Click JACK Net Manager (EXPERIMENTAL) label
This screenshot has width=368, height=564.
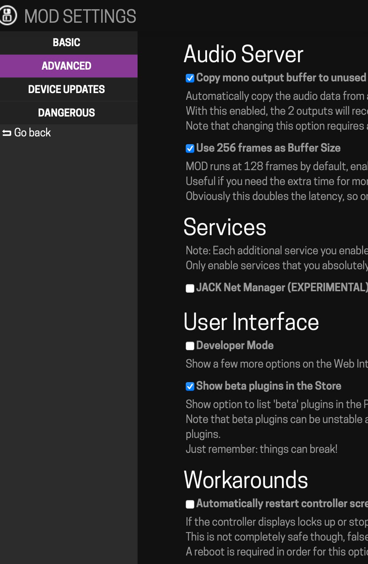[282, 287]
